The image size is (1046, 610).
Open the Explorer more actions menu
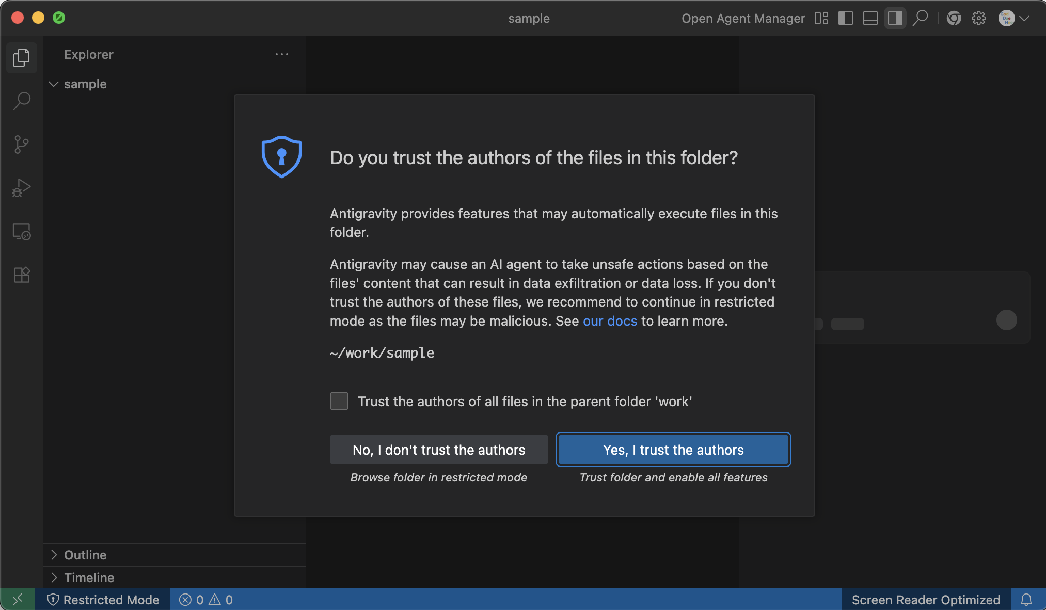[281, 54]
